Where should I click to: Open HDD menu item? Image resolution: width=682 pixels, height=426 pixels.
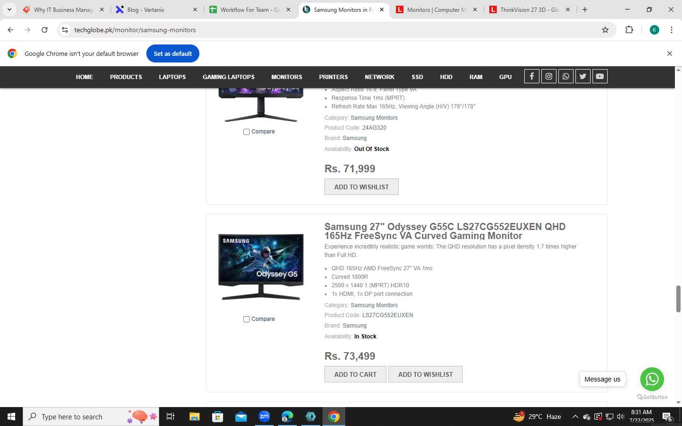tap(446, 77)
